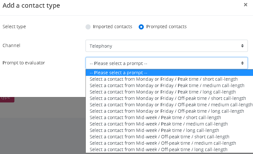Choose Mid-week / Peak time / medium call-length
Viewport: 253px width, 154px height.
click(159, 124)
